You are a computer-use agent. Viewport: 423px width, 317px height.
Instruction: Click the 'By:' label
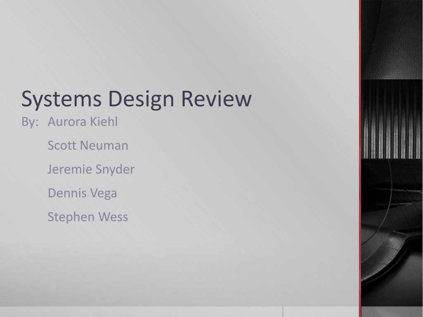coord(30,122)
